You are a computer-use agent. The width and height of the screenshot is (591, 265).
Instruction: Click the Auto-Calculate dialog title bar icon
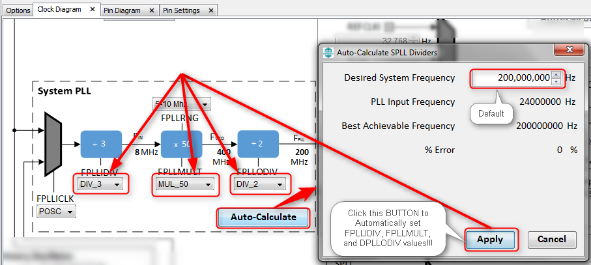click(x=328, y=53)
